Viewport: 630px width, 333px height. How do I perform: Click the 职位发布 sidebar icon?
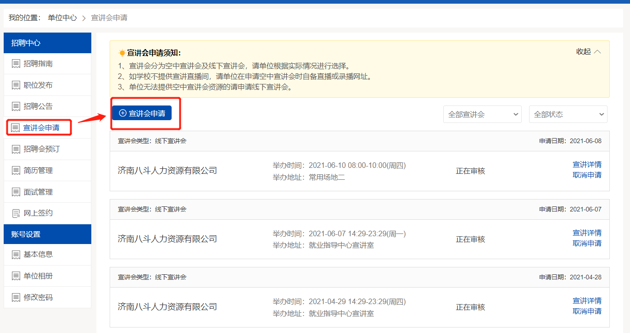pyautogui.click(x=16, y=85)
